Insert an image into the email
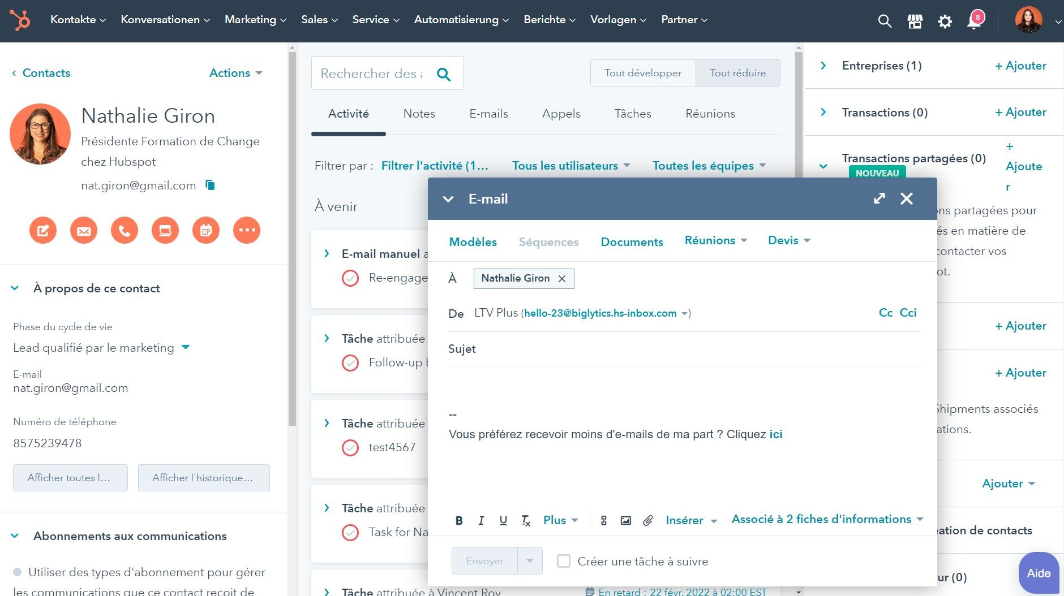The height and width of the screenshot is (596, 1064). tap(625, 520)
